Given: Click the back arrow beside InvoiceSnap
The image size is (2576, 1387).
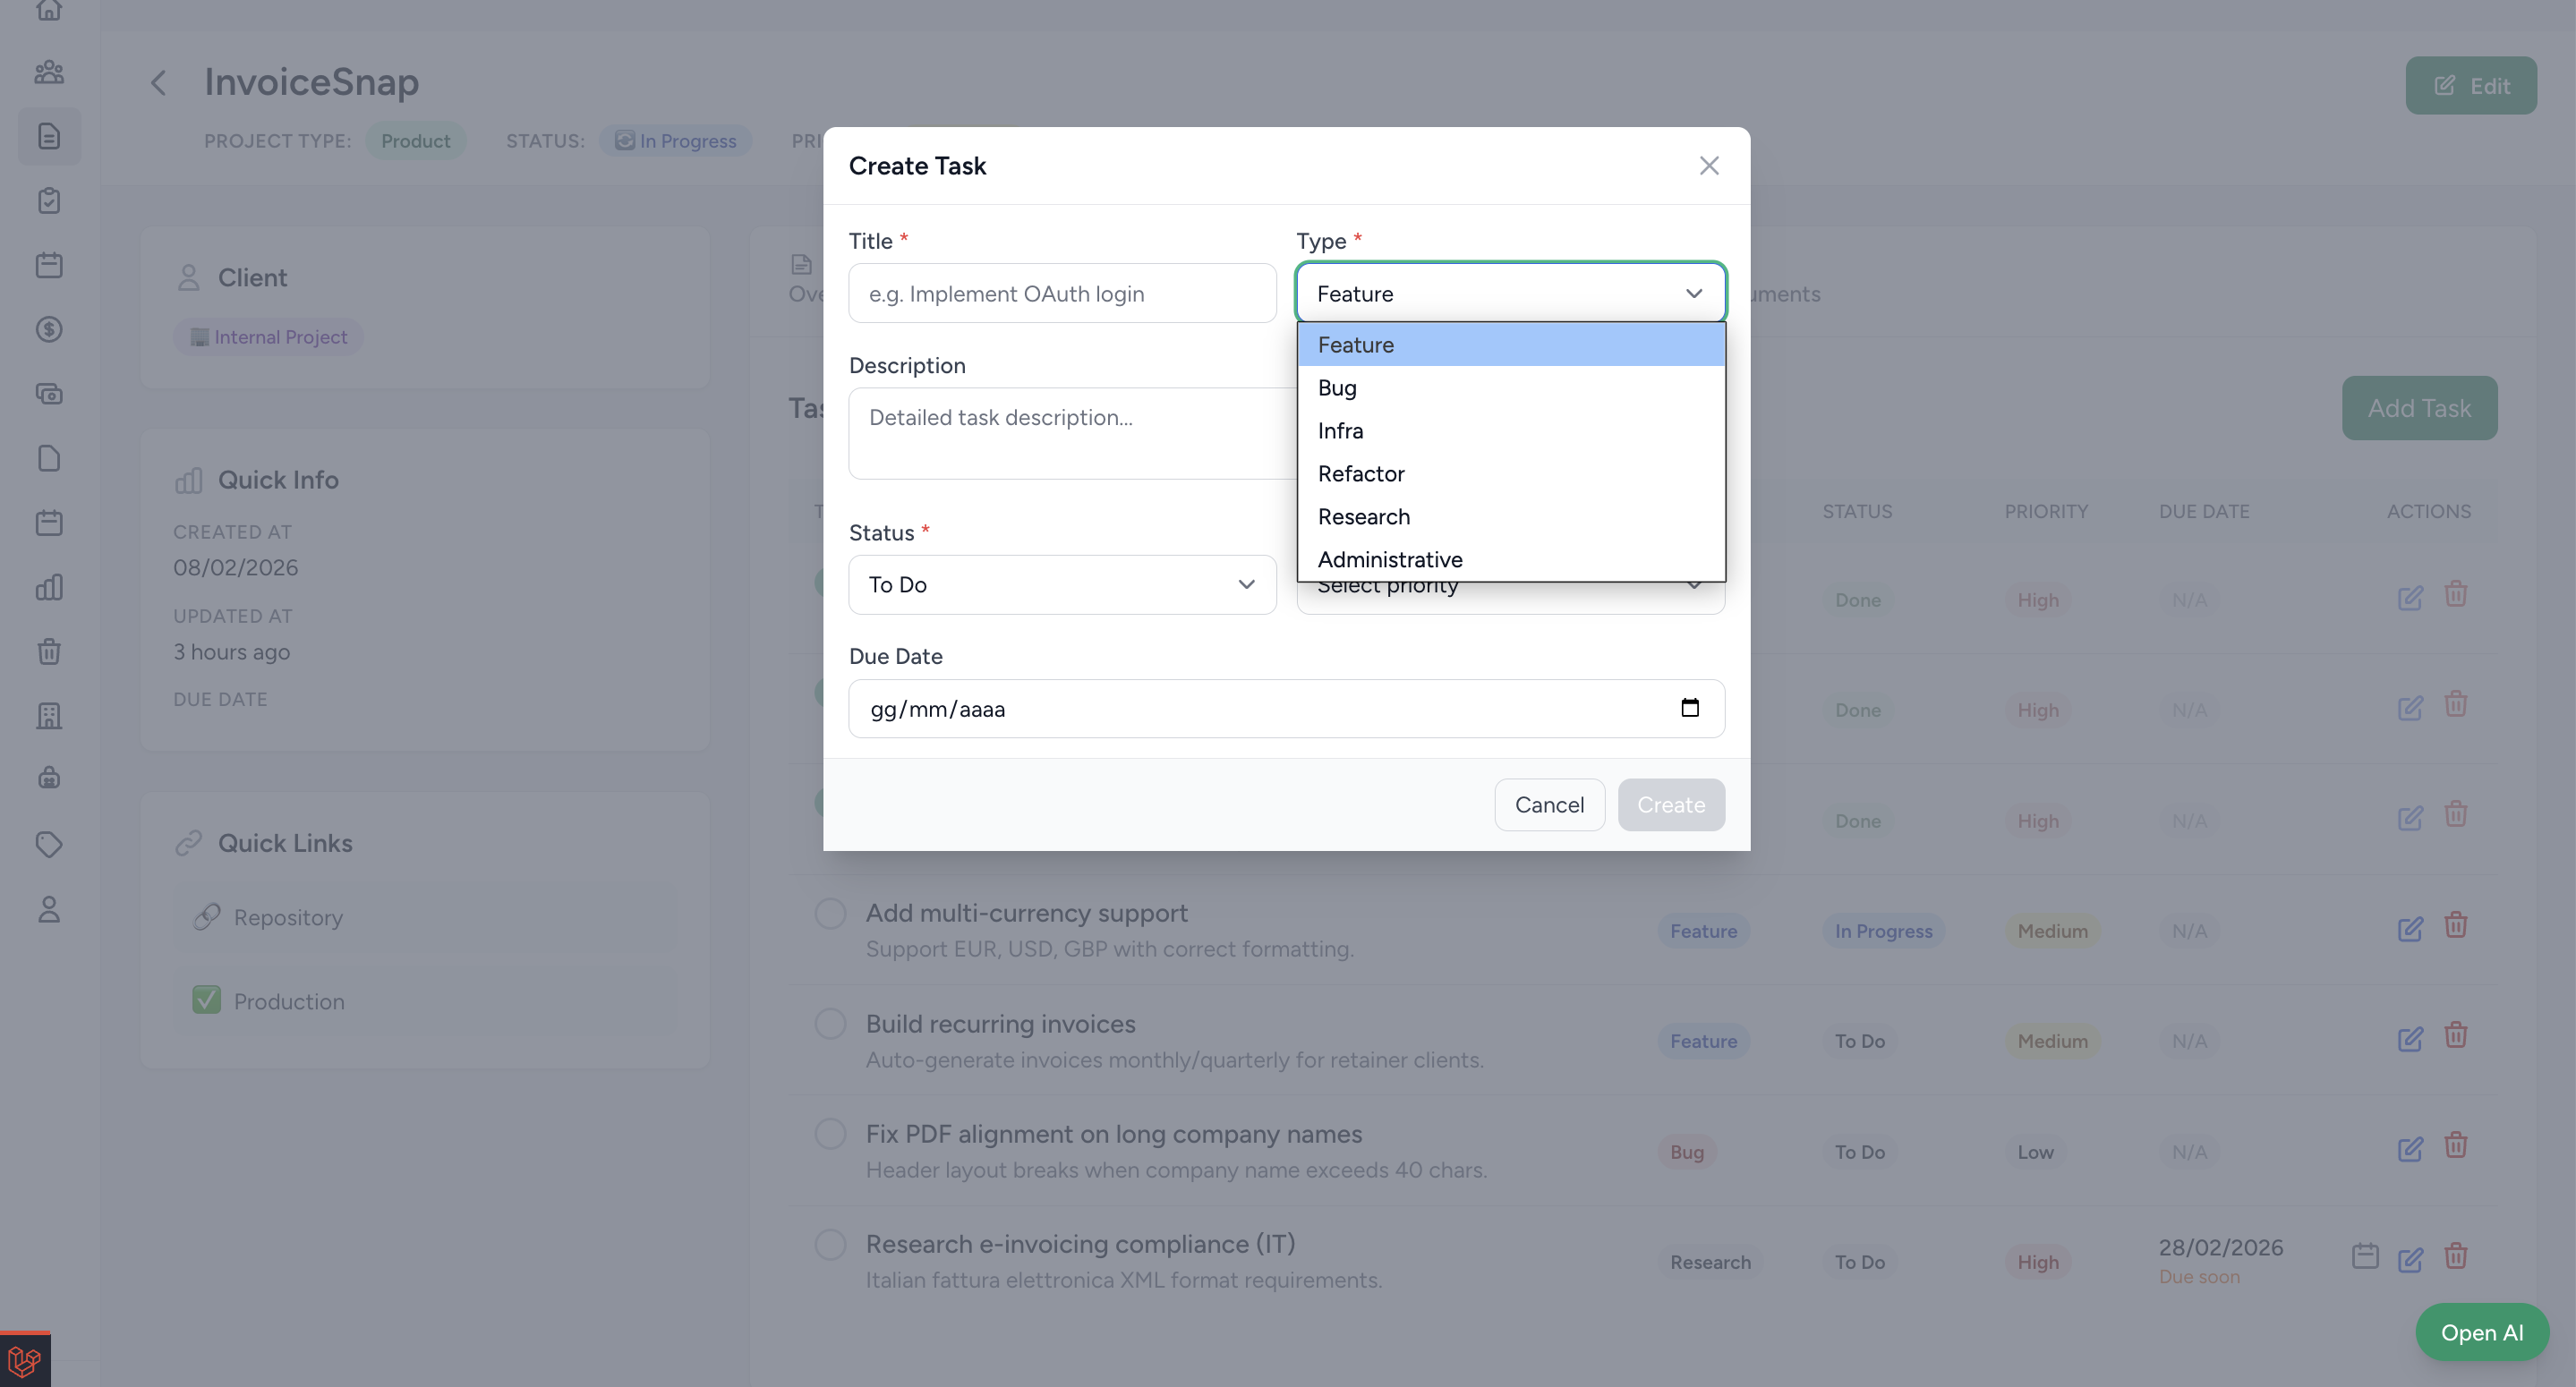Looking at the screenshot, I should [x=159, y=83].
